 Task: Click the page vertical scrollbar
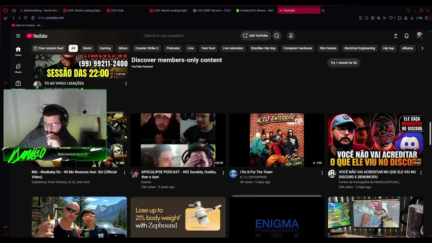click(430, 133)
